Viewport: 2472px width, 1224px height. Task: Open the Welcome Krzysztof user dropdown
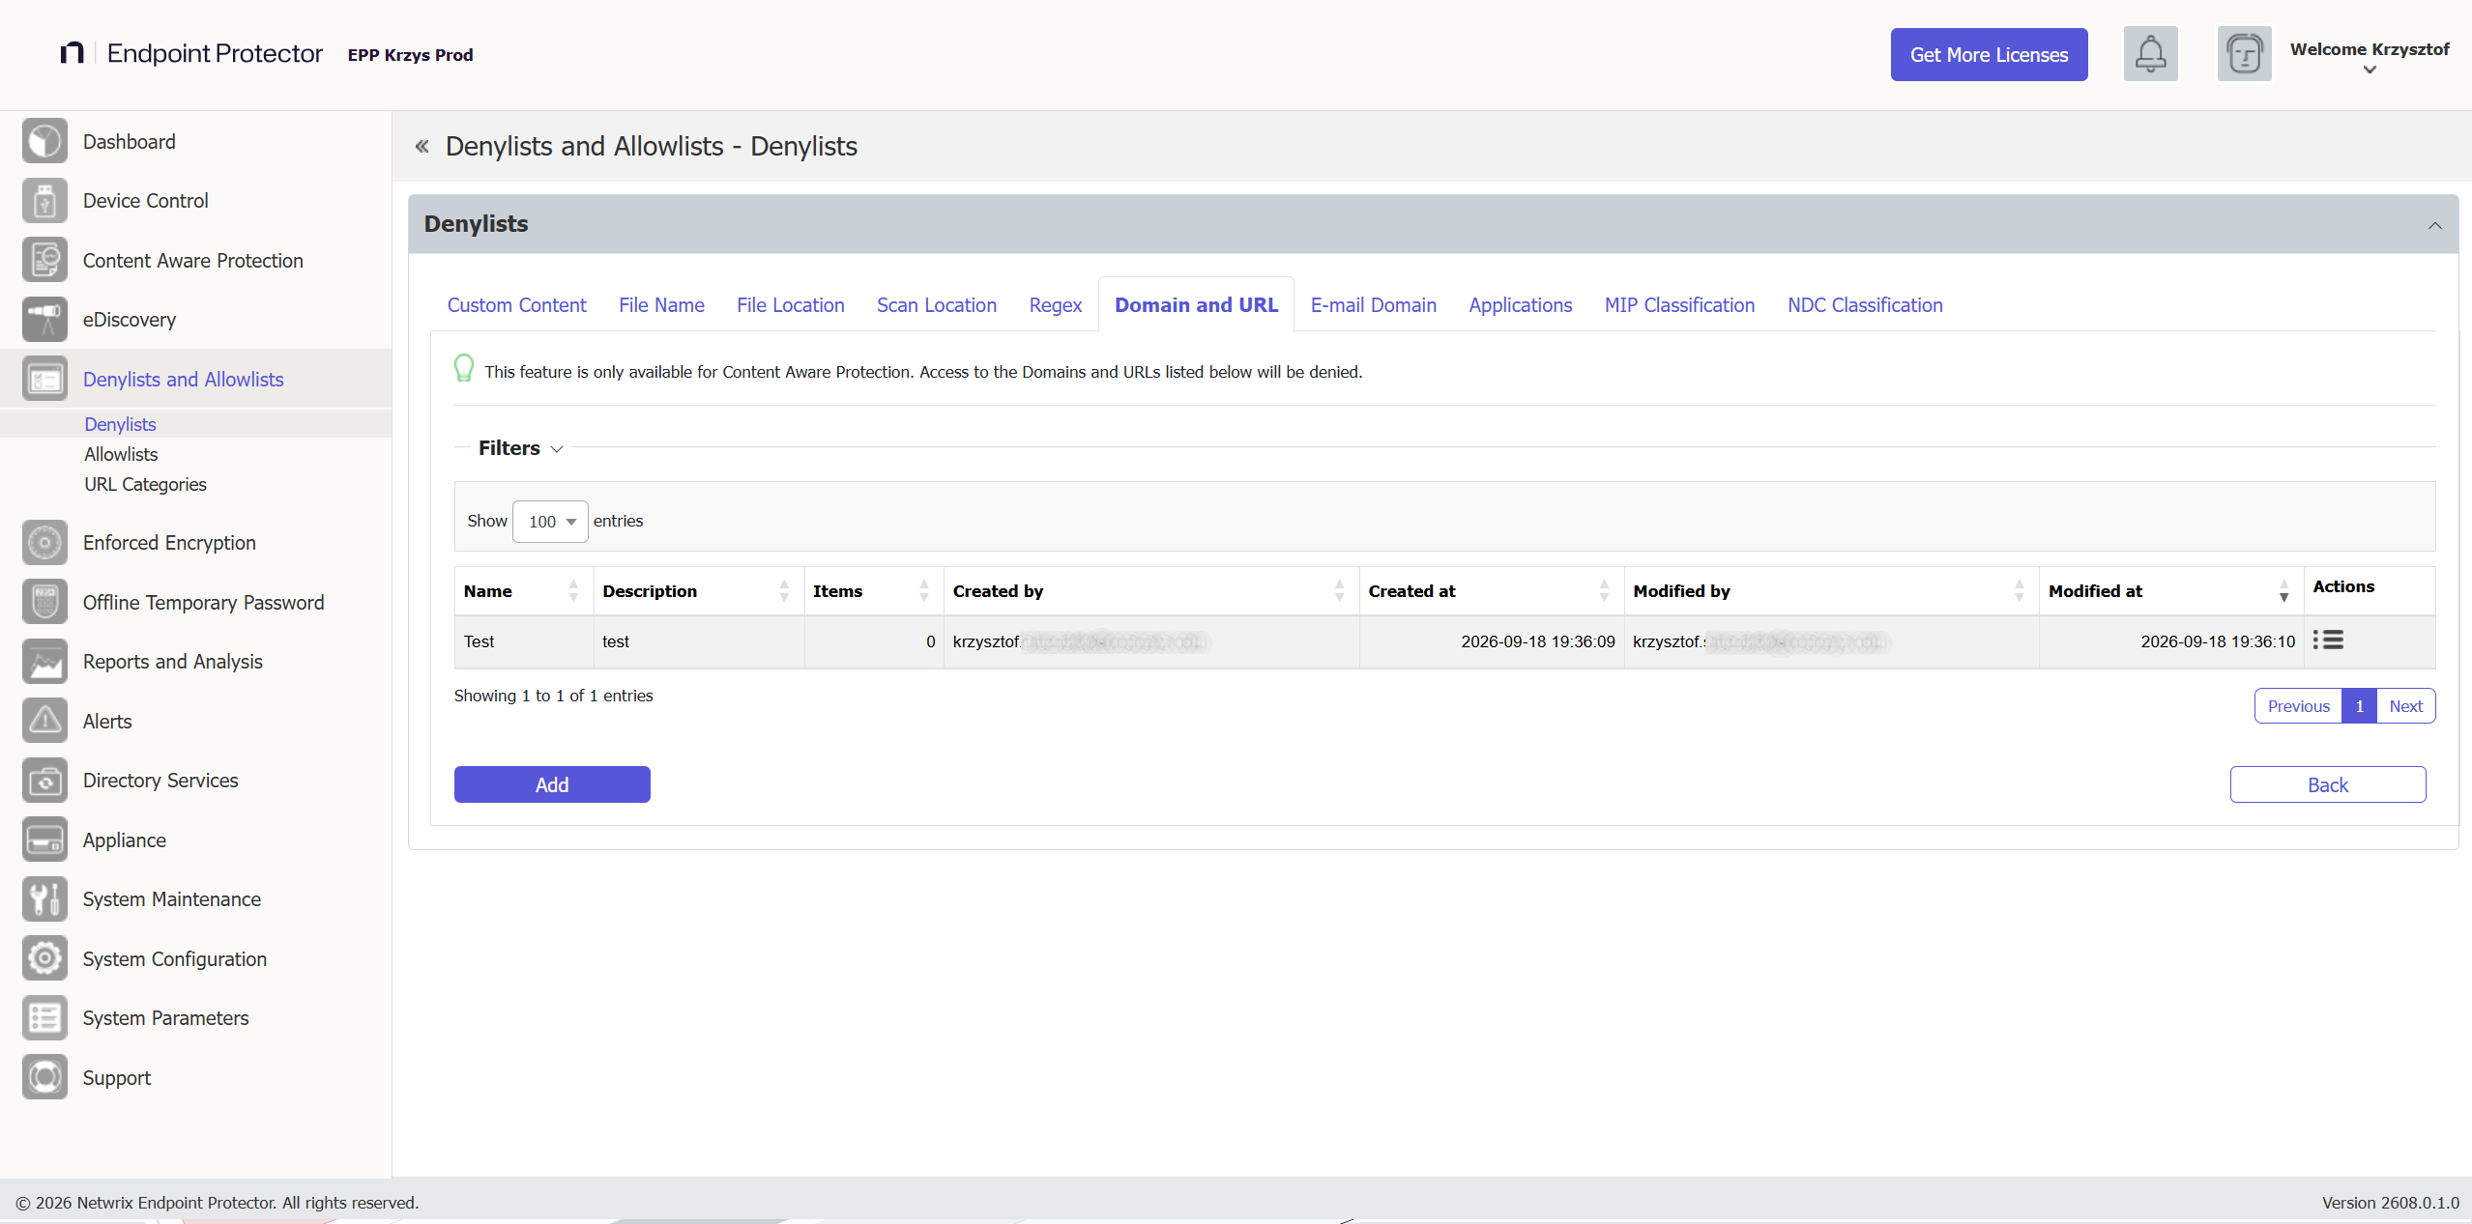point(2370,58)
